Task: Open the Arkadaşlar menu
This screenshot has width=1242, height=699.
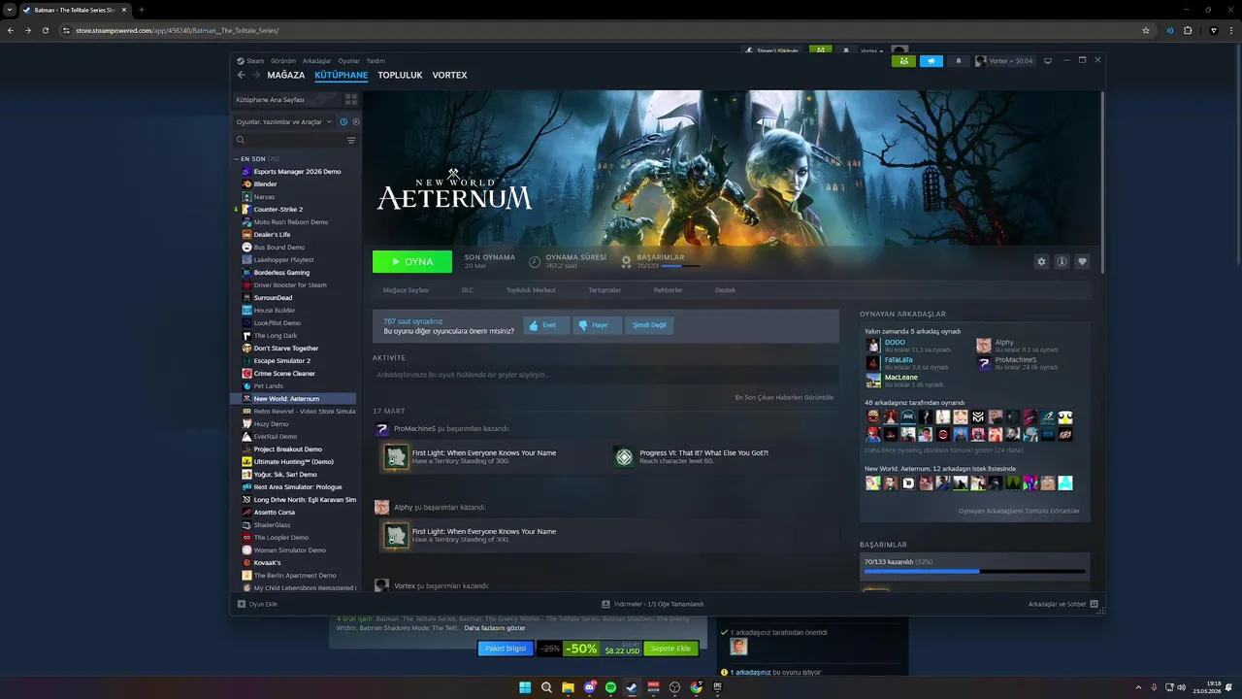Action: [316, 60]
